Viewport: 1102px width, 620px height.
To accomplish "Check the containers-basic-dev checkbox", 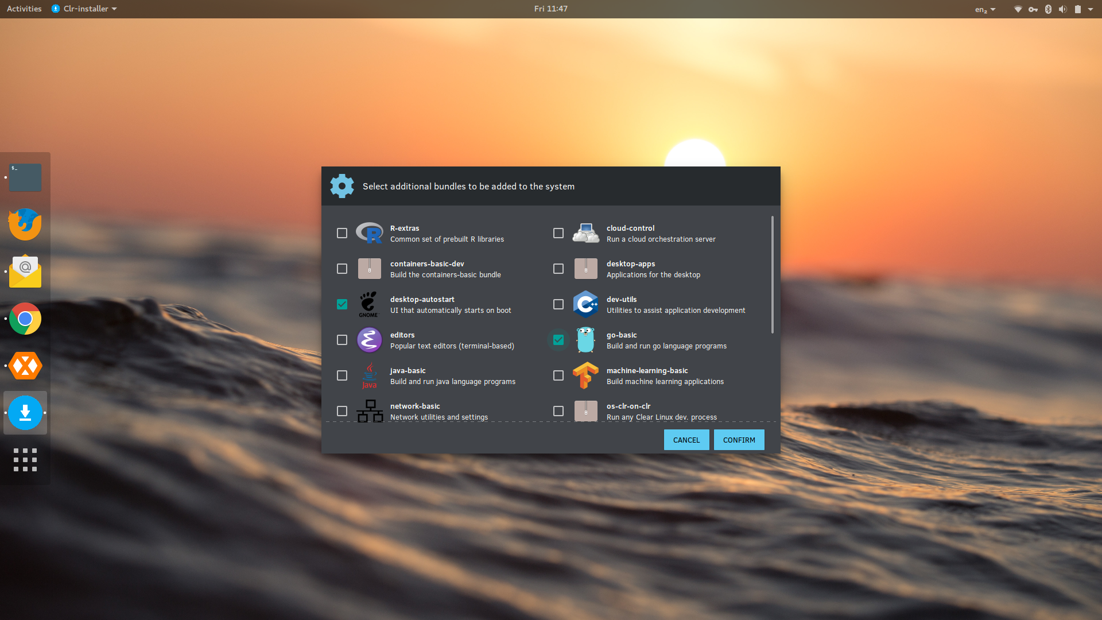I will [342, 269].
